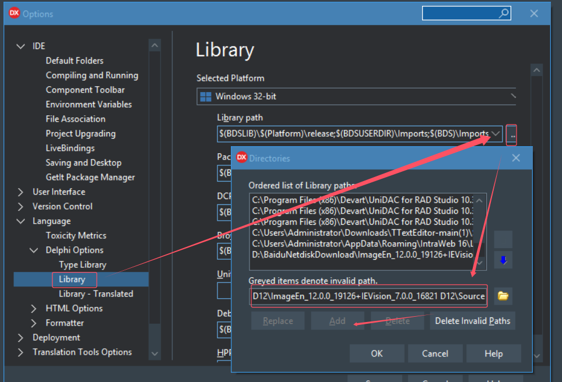Click the ellipsis button next to Library path
562x382 pixels.
(x=512, y=135)
